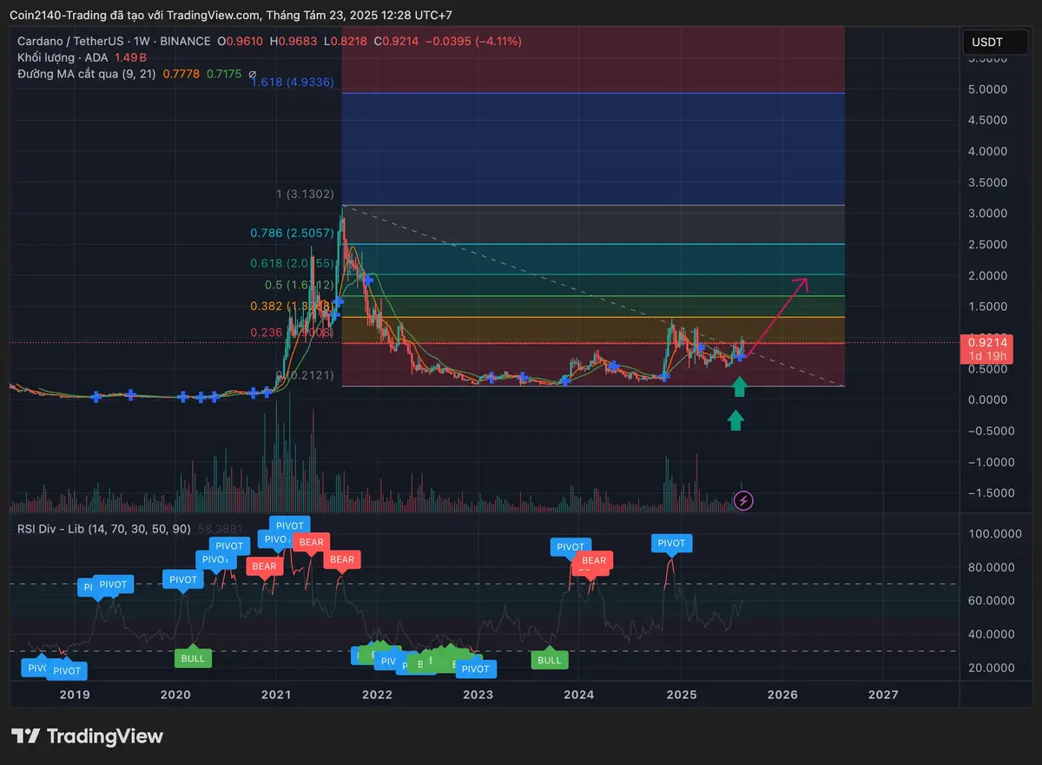Viewport: 1042px width, 765px height.
Task: Select the green BULL label near 2020
Action: click(193, 658)
